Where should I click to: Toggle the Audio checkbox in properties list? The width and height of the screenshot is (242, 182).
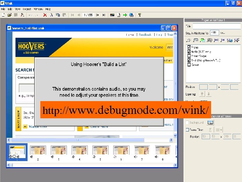[x=189, y=51]
